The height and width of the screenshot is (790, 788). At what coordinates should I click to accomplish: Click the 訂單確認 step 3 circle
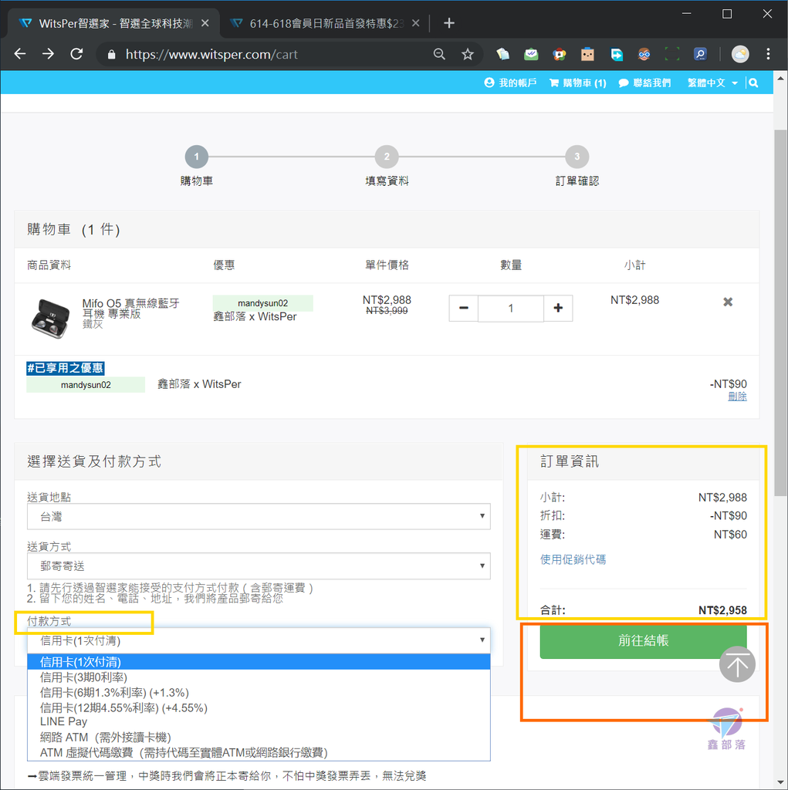(577, 157)
